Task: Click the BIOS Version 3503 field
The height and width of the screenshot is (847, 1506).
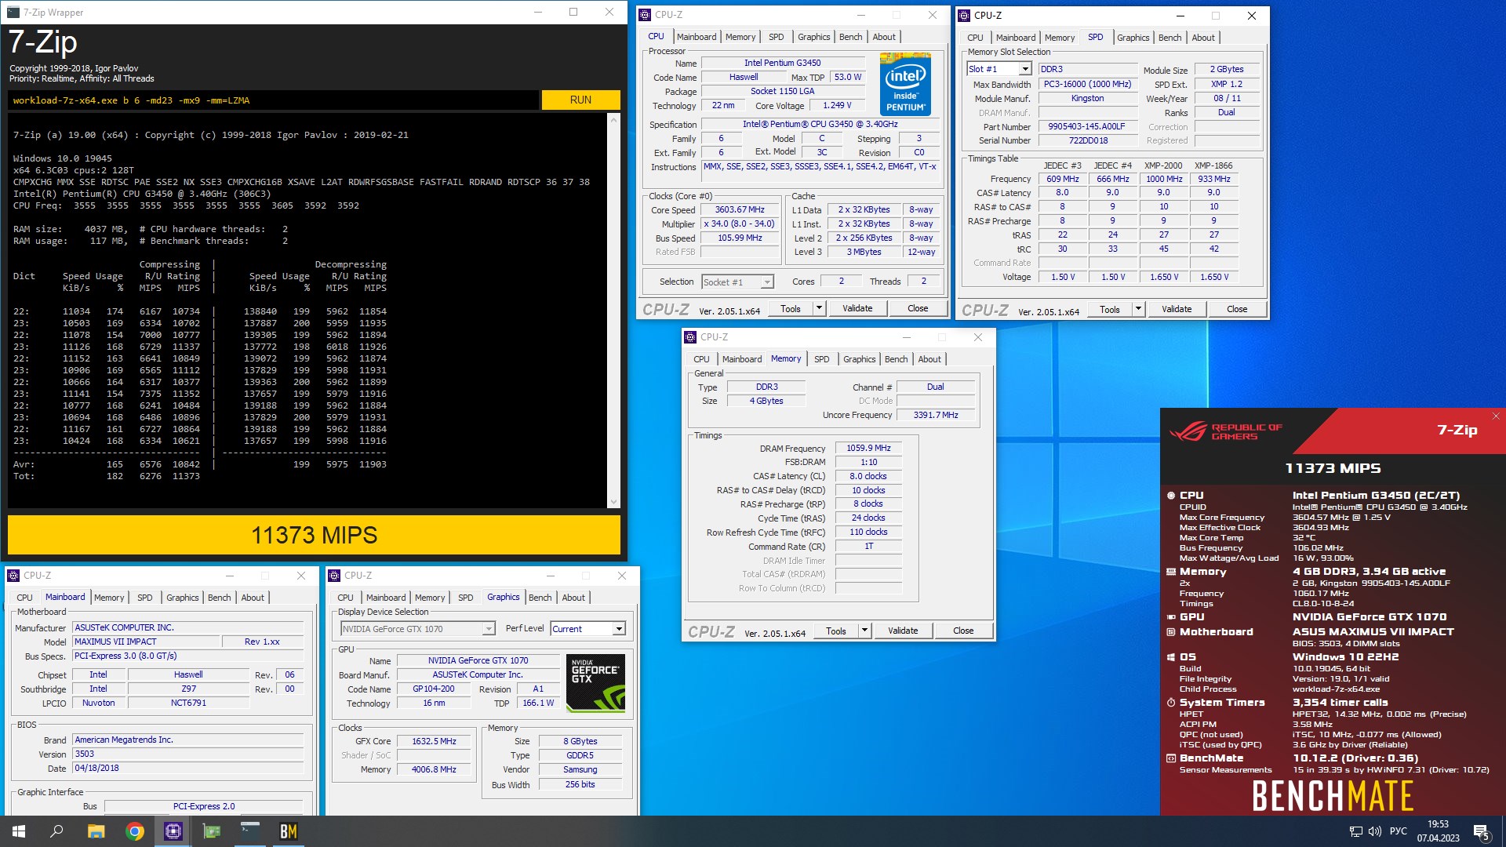Action: pos(188,754)
